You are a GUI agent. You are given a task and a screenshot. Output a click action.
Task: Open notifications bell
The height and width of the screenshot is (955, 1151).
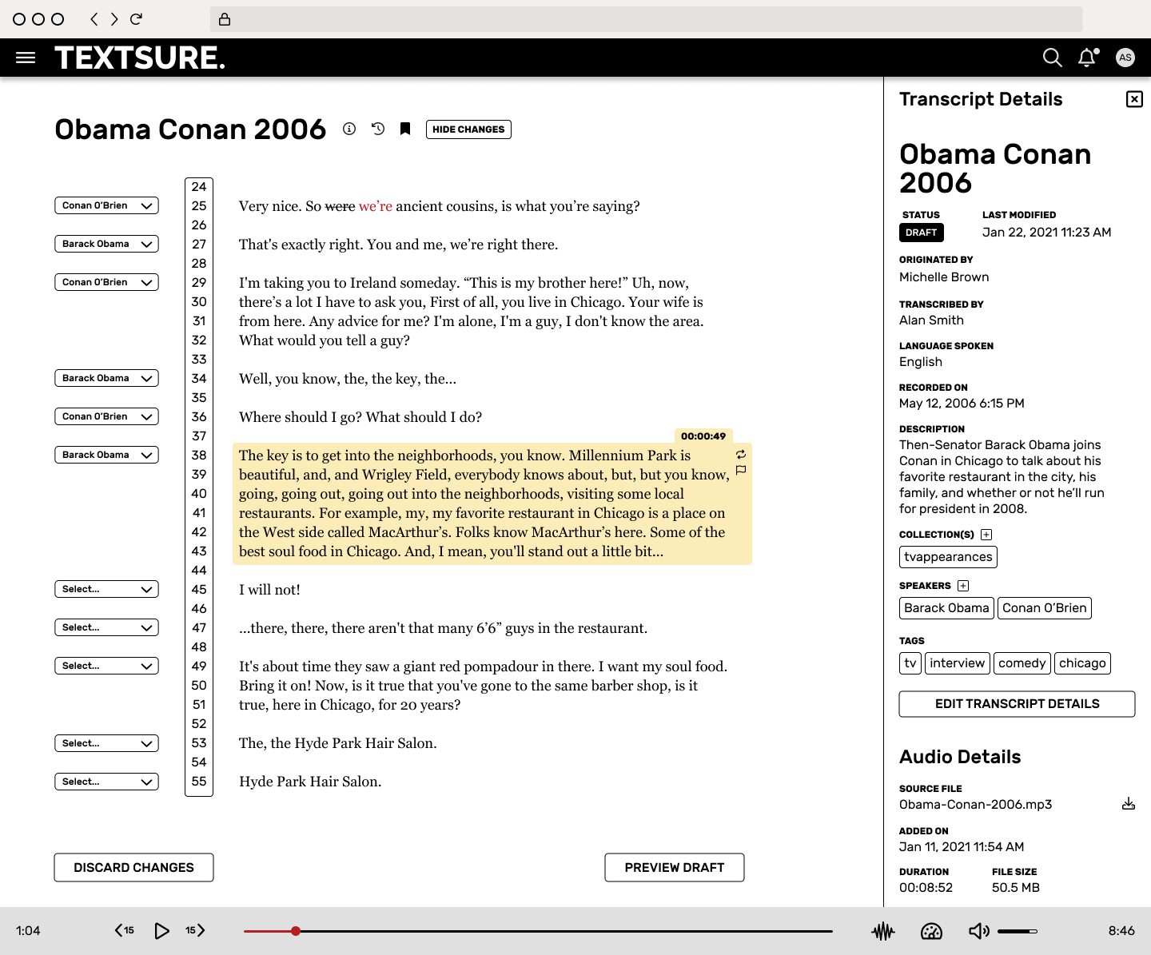point(1088,58)
